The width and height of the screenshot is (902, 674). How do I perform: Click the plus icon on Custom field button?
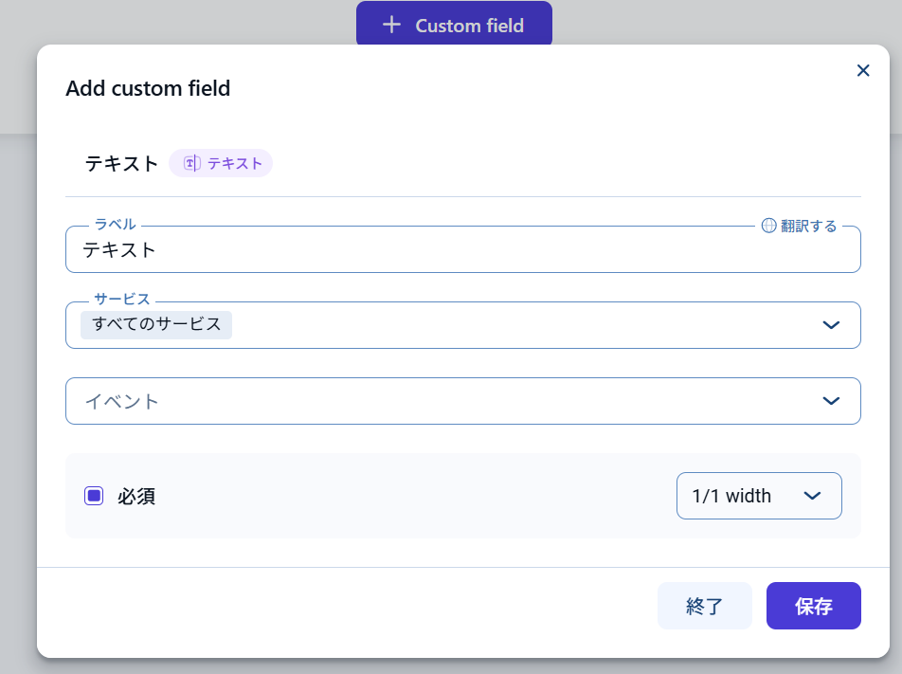click(x=391, y=26)
